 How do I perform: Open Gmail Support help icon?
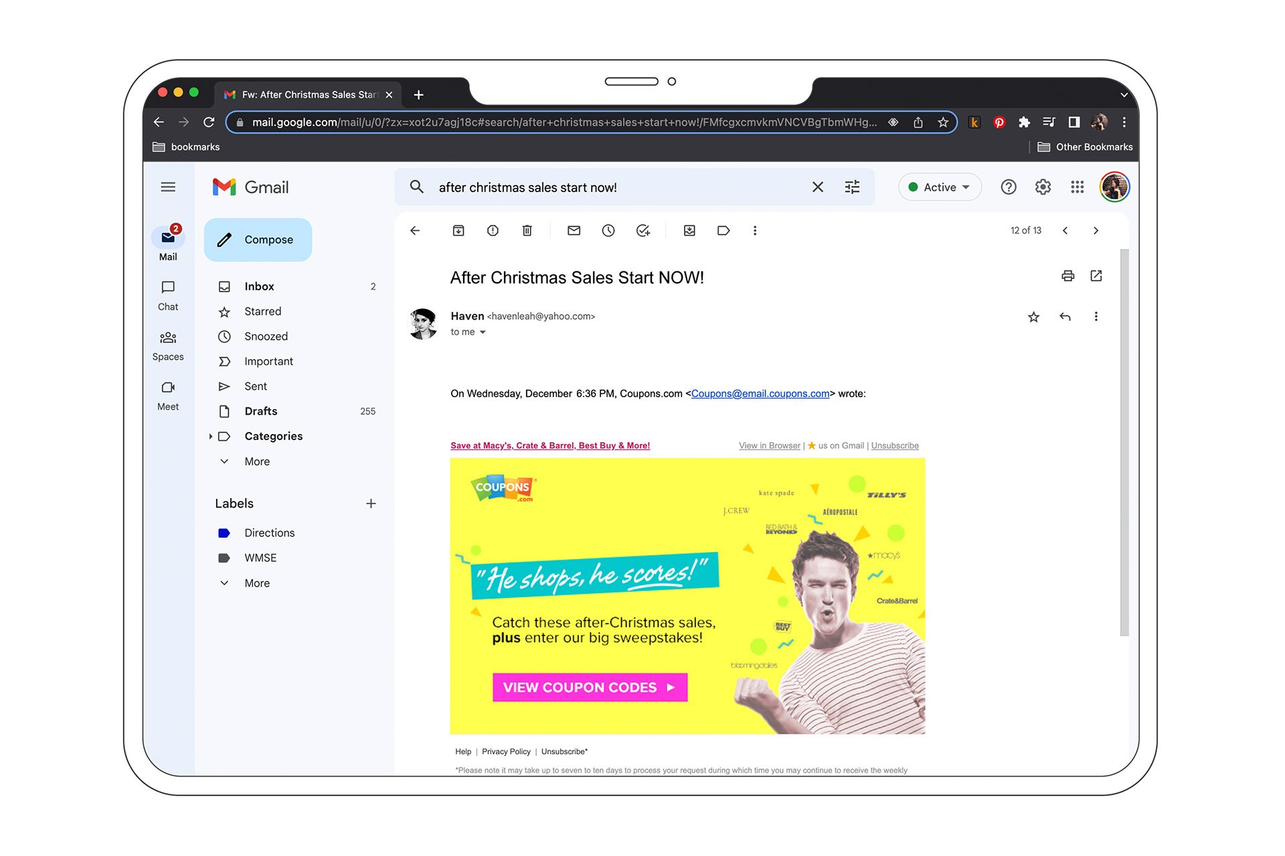[x=1009, y=187]
